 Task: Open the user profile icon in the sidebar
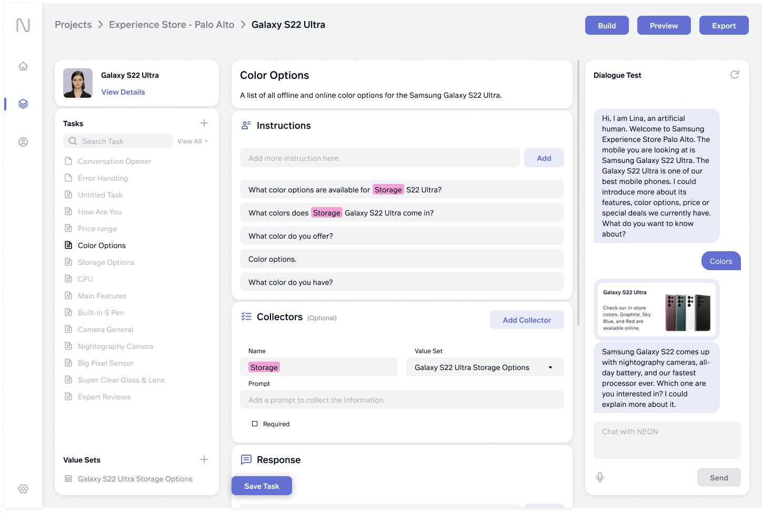tap(23, 142)
